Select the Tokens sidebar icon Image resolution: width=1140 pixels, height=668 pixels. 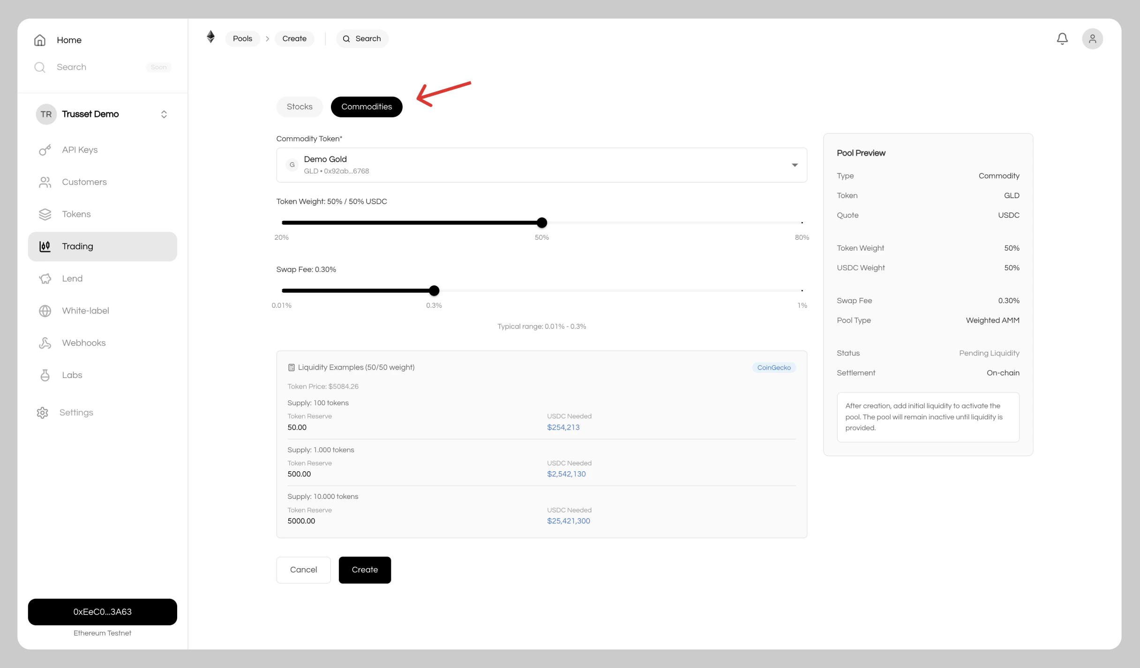(45, 214)
